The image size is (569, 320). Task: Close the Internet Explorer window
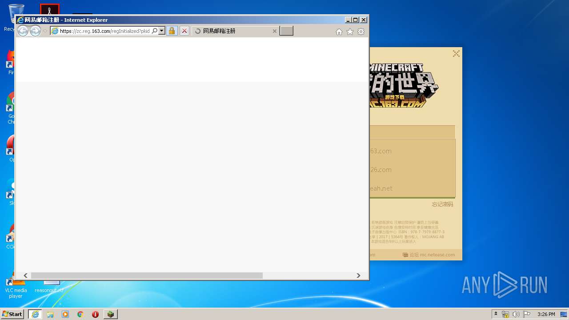[364, 20]
